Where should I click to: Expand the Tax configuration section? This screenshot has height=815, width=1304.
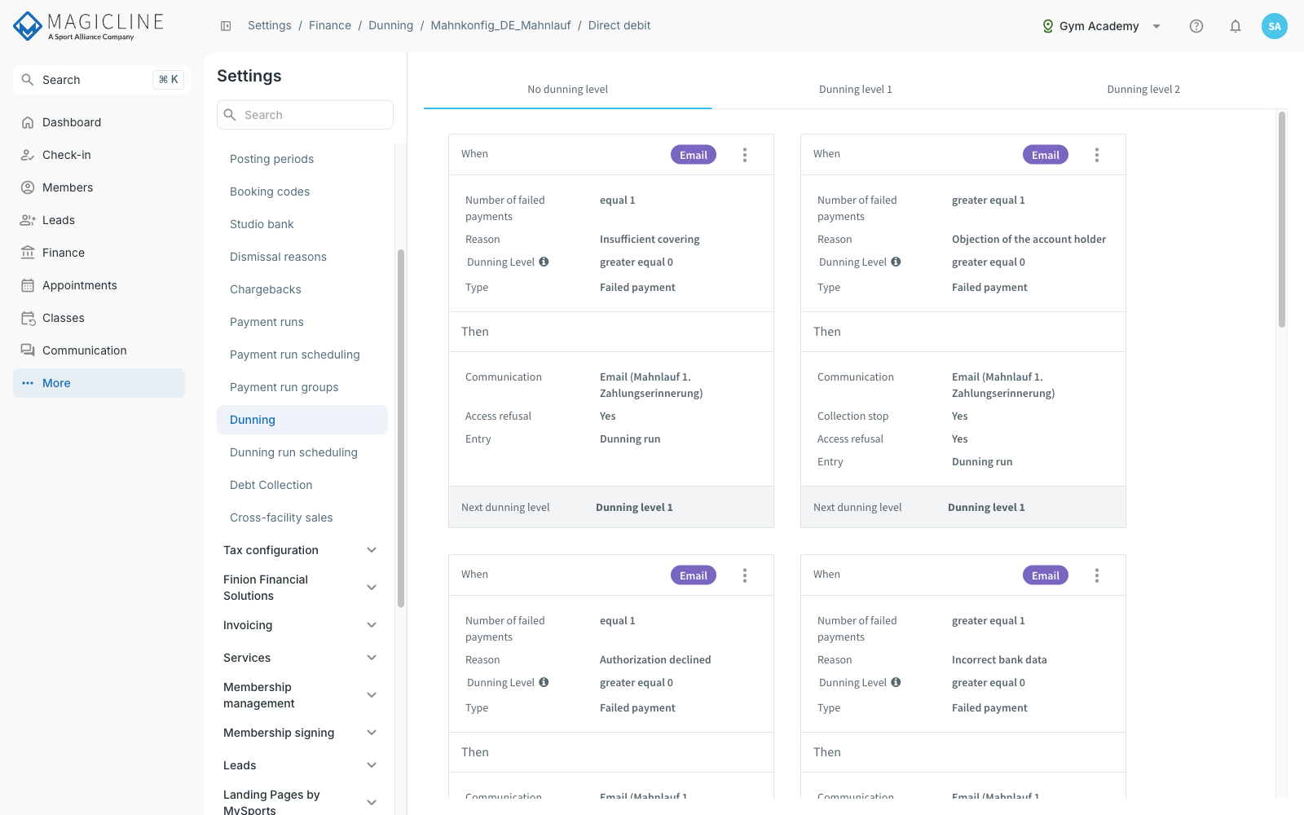coord(372,550)
